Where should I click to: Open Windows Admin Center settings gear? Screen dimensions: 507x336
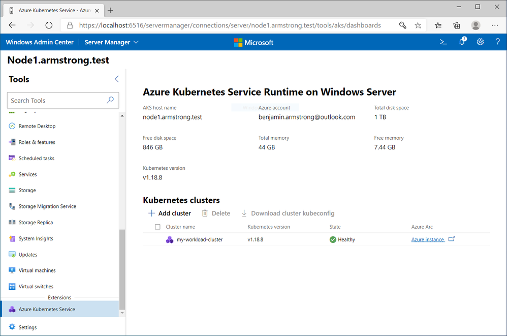[x=480, y=42]
